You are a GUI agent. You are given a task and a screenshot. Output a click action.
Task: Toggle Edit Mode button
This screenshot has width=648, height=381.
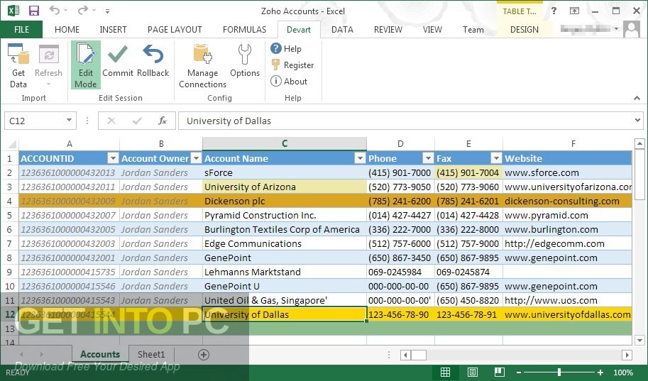[x=86, y=65]
